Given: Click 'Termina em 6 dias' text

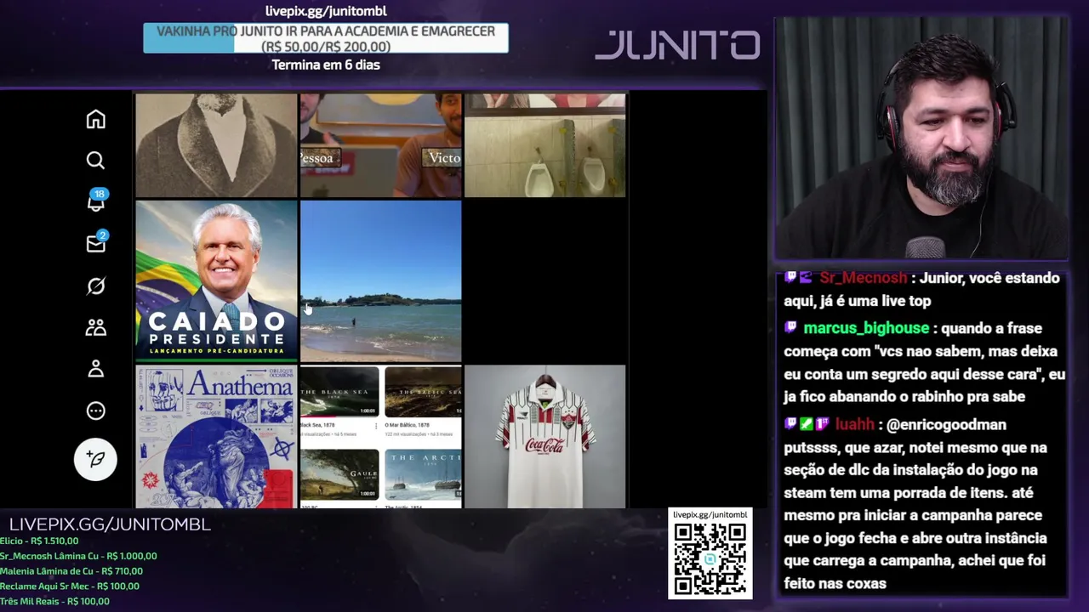Looking at the screenshot, I should click(326, 65).
